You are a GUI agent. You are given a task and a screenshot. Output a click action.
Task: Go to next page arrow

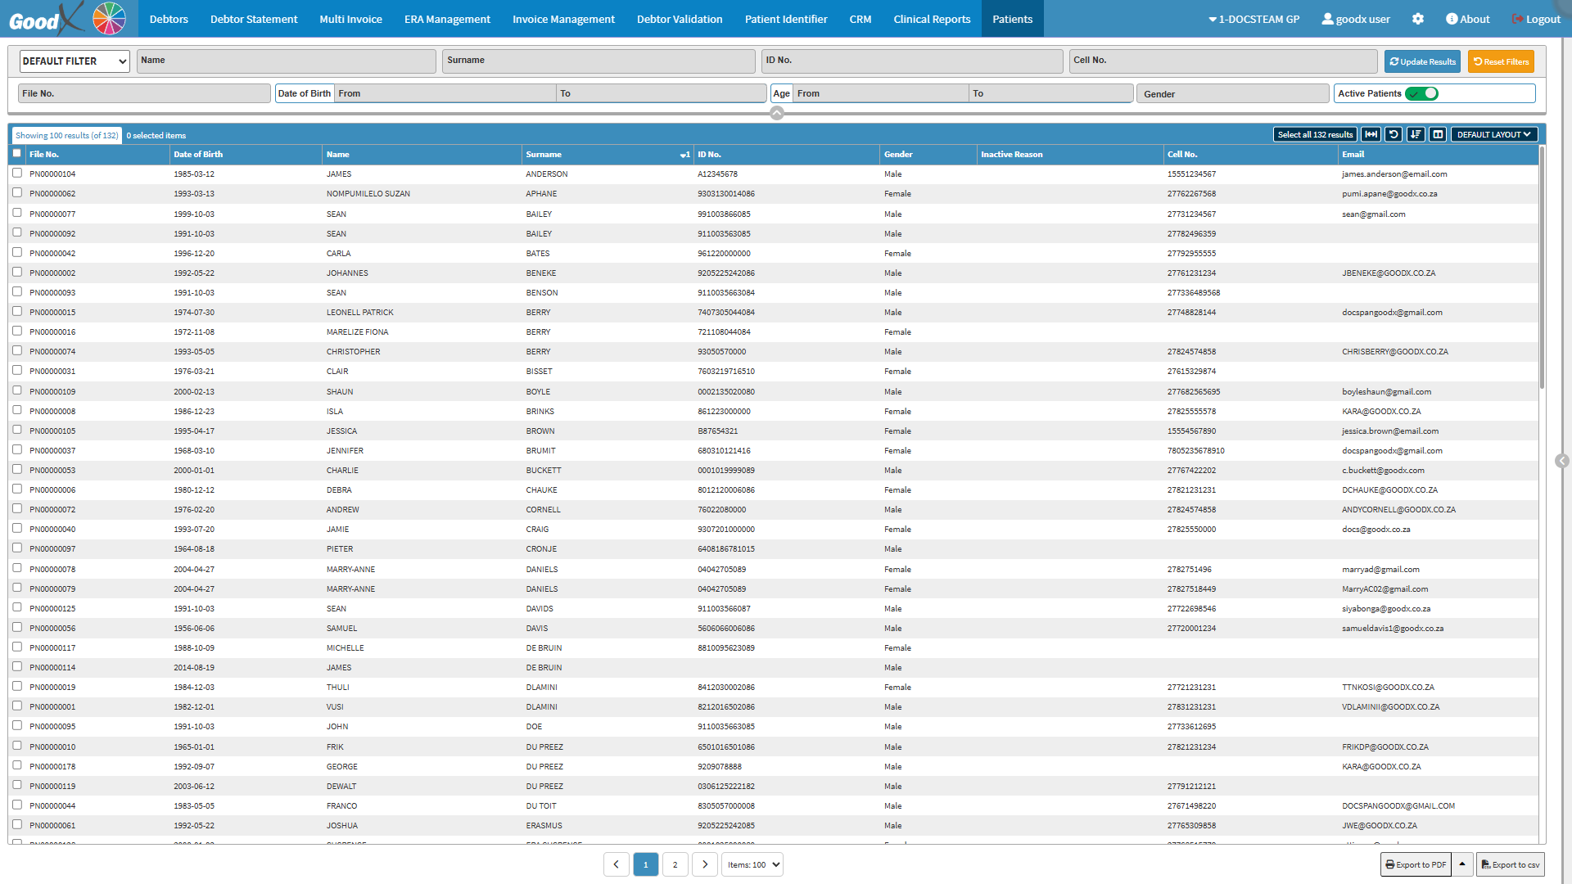click(x=704, y=864)
